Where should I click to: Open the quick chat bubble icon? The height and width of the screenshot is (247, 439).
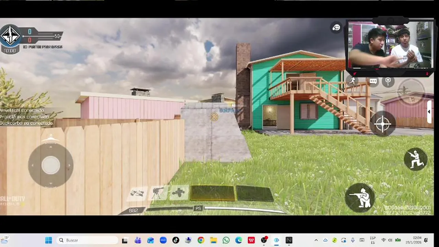click(373, 81)
